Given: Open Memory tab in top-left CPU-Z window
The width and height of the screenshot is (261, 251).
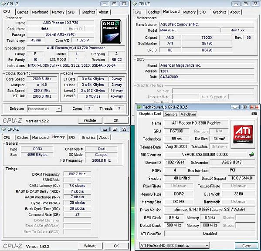Looking at the screenshot, I should point(58,12).
